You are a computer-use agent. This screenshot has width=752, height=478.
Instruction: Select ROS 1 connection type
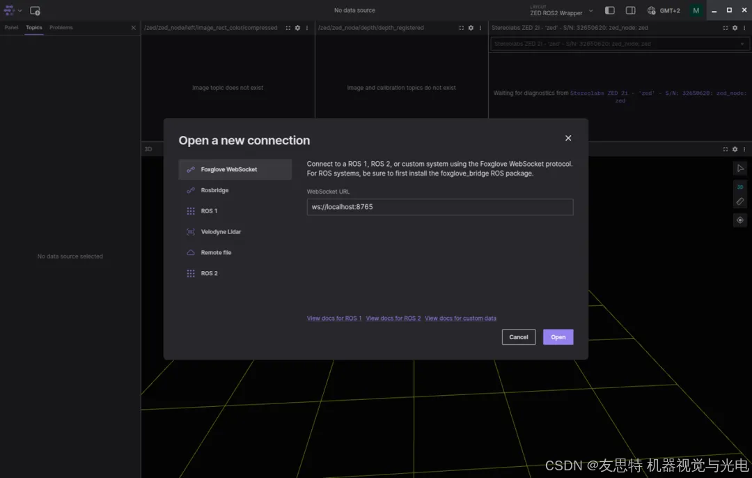tap(235, 210)
